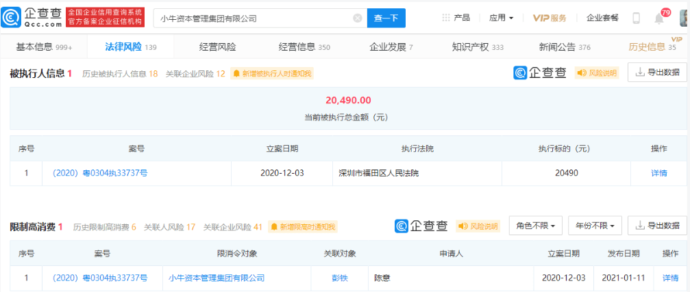Open the 企业套餐 link

[x=602, y=18]
